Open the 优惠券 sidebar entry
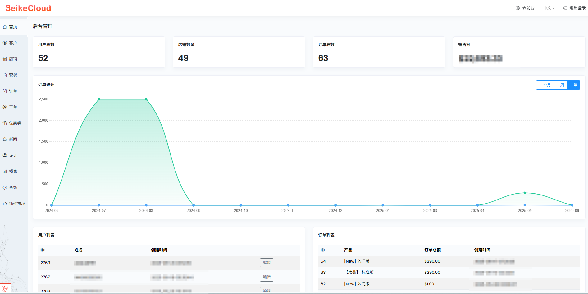 (15, 123)
